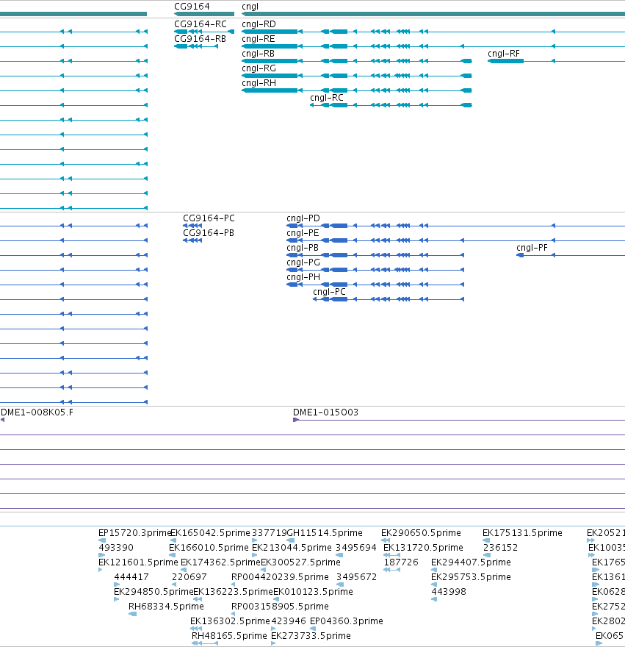
Task: Select EST EK131720.5prime
Action: 423,548
